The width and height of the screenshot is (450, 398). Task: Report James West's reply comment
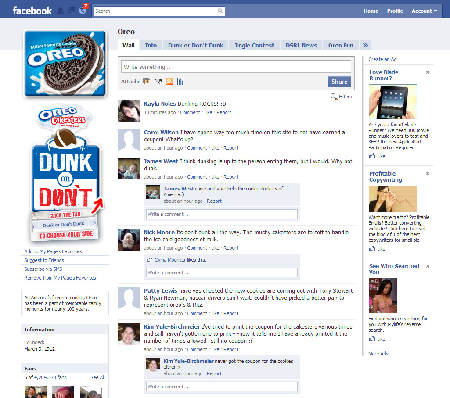(x=214, y=201)
